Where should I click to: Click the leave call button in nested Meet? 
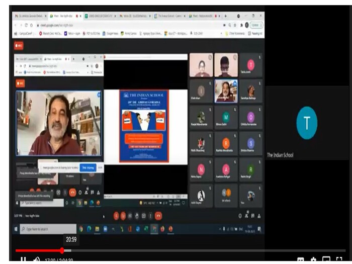(72, 193)
